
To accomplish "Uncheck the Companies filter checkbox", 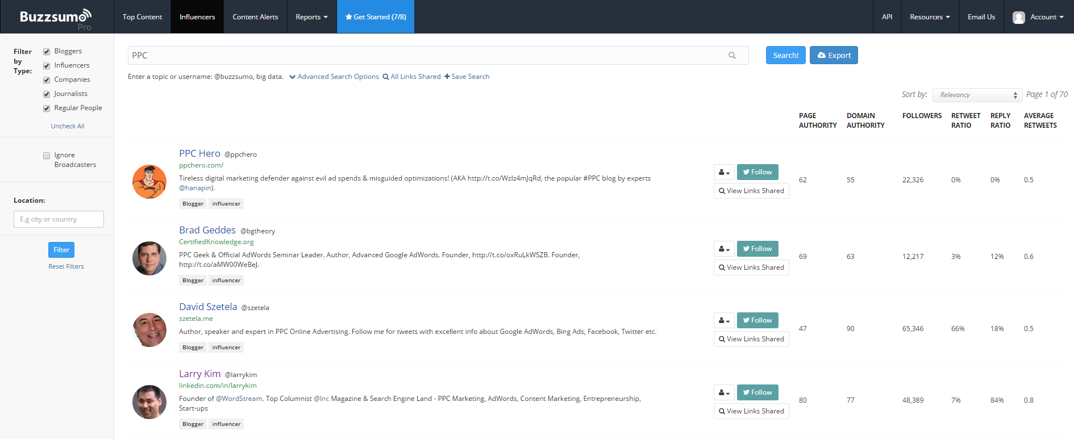I will pyautogui.click(x=47, y=80).
